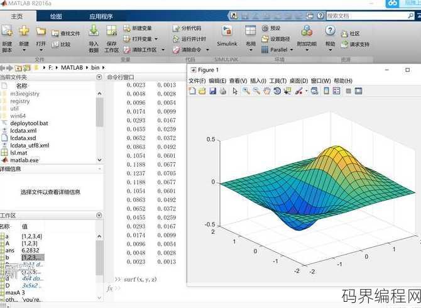
Task: Open the Tools 工具(T) menu in Figure 1
Action: [x=278, y=81]
